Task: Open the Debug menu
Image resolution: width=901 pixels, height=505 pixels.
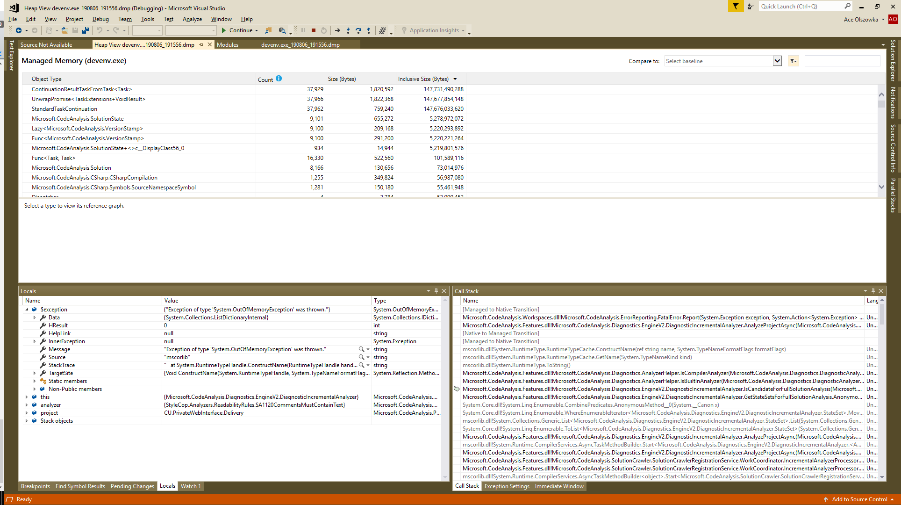Action: (100, 19)
